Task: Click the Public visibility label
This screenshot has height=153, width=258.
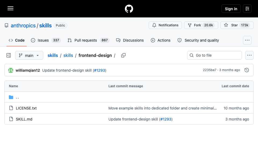Action: point(60,25)
